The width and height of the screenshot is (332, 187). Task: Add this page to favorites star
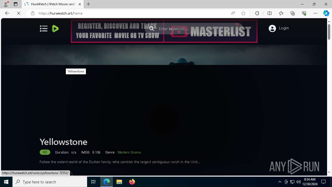243,13
